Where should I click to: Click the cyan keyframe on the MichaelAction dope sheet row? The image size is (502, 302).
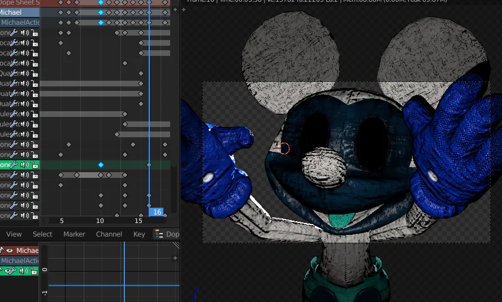point(101,23)
